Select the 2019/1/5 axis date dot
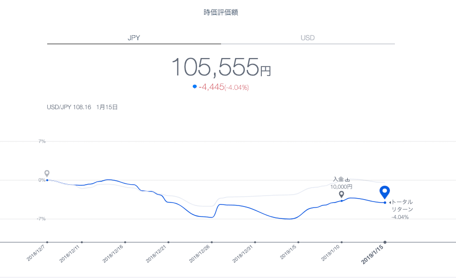456x278 pixels. click(299, 242)
